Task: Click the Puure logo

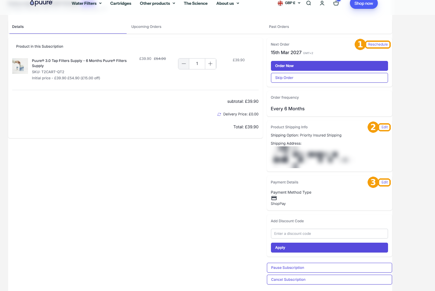Action: (41, 3)
